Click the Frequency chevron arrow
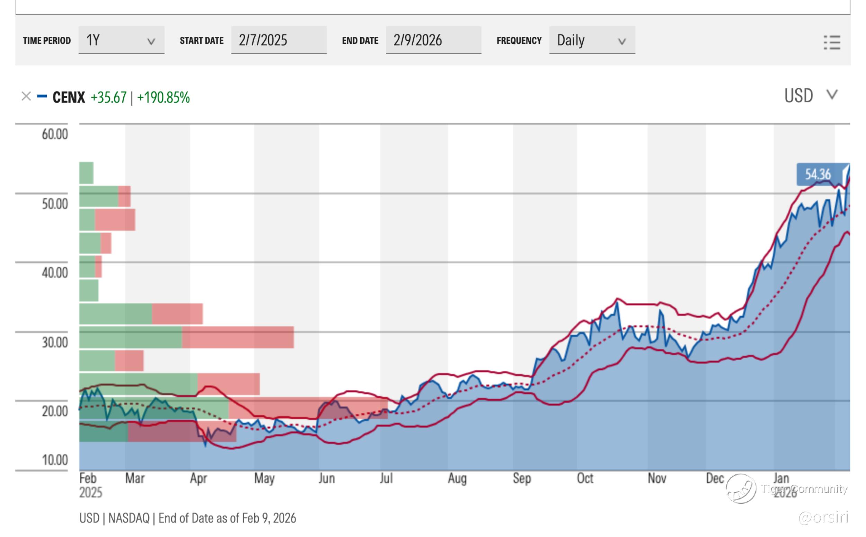The height and width of the screenshot is (537, 866). tap(621, 42)
